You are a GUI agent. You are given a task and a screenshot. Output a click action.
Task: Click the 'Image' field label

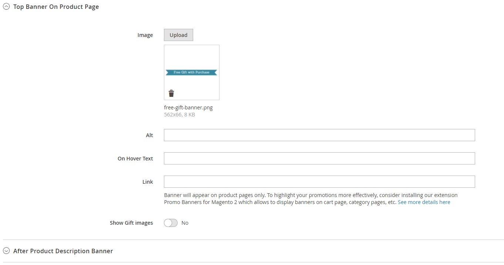145,35
